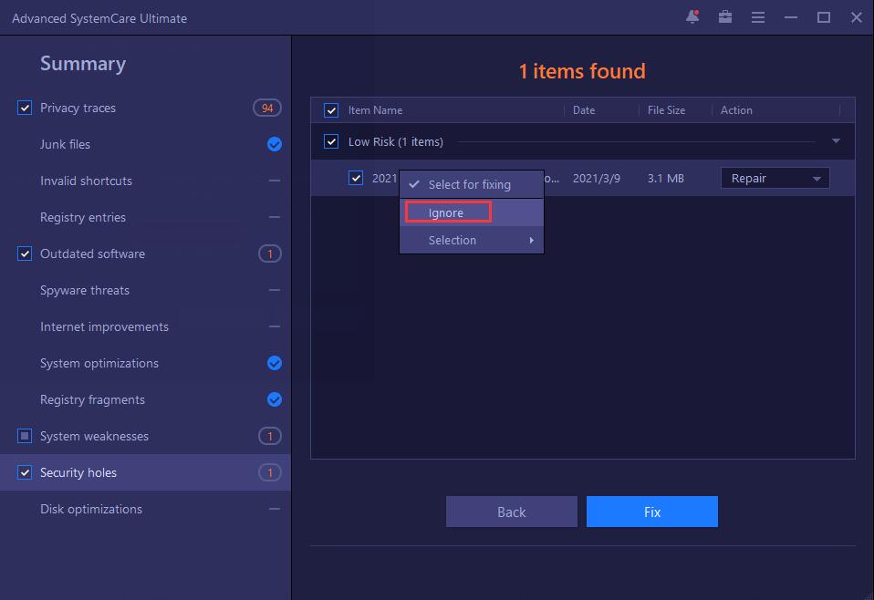Expand the Selection submenu arrow
The width and height of the screenshot is (874, 600).
click(x=532, y=240)
